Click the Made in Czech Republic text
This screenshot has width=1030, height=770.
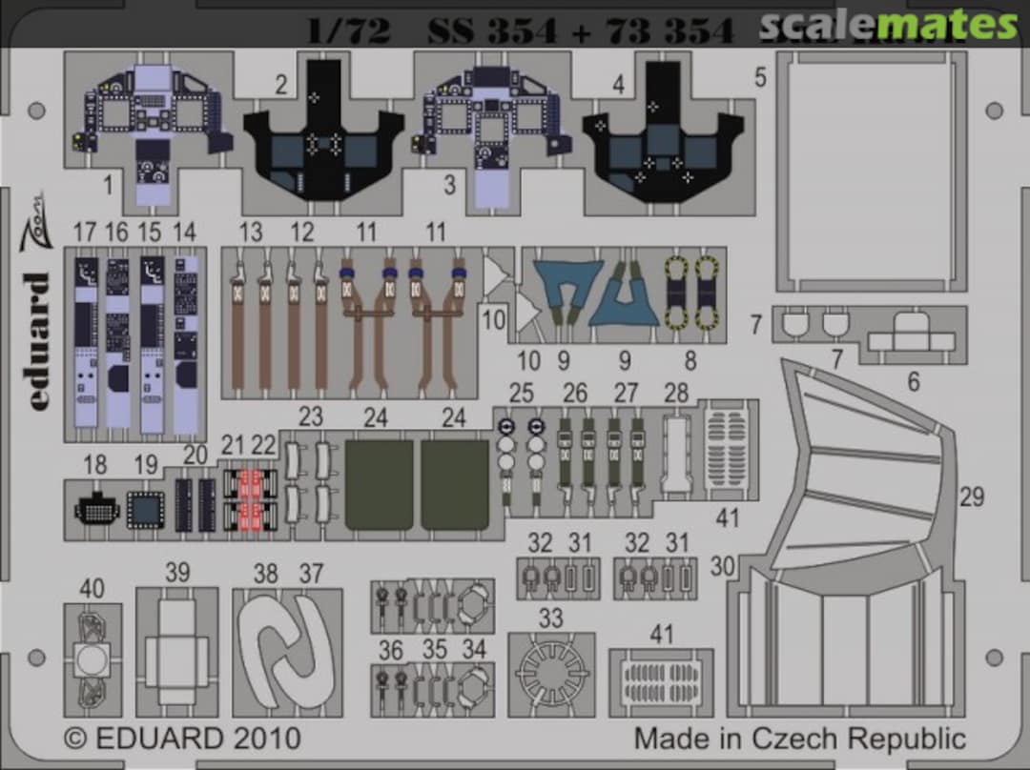tap(799, 739)
